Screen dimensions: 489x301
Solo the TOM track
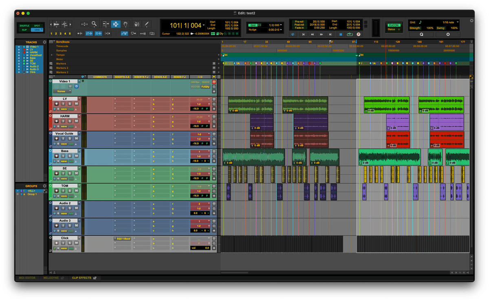point(70,191)
